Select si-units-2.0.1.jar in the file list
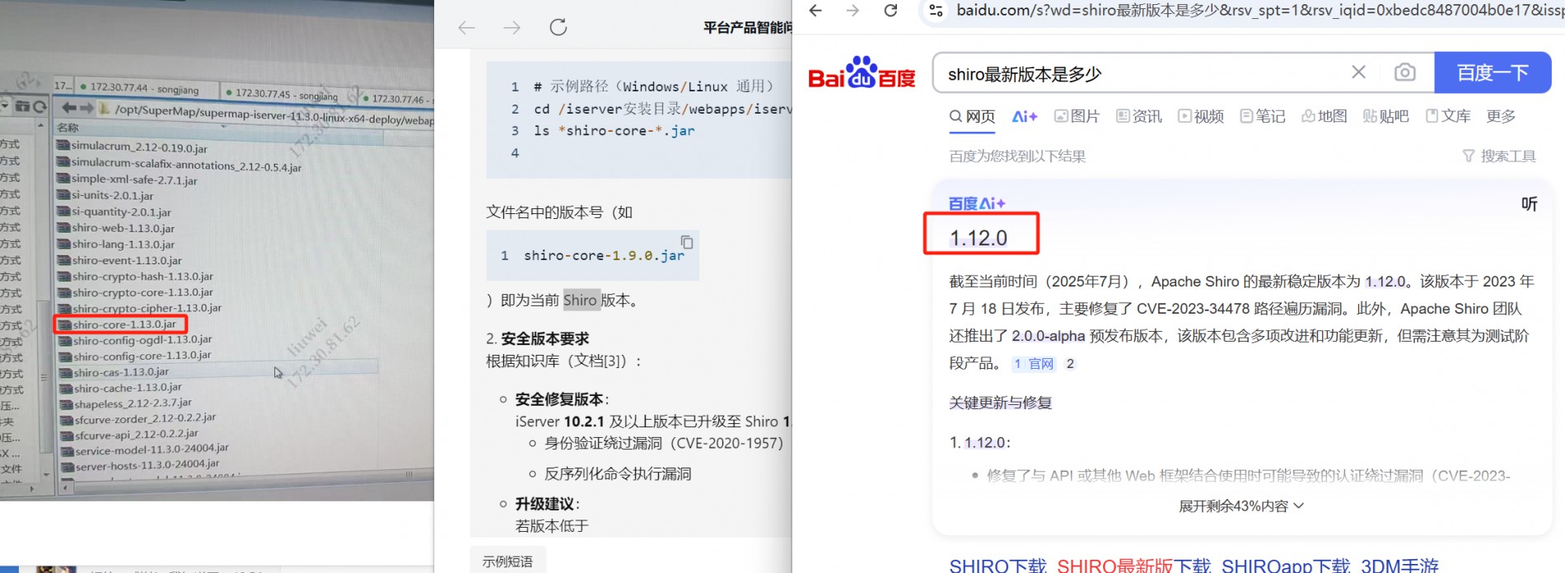 [112, 196]
